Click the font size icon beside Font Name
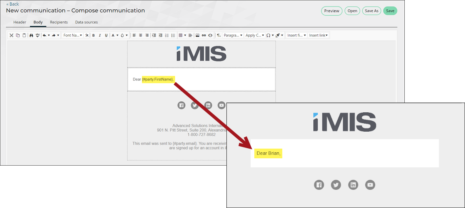Viewport: 465px width, 208px height. tap(87, 35)
